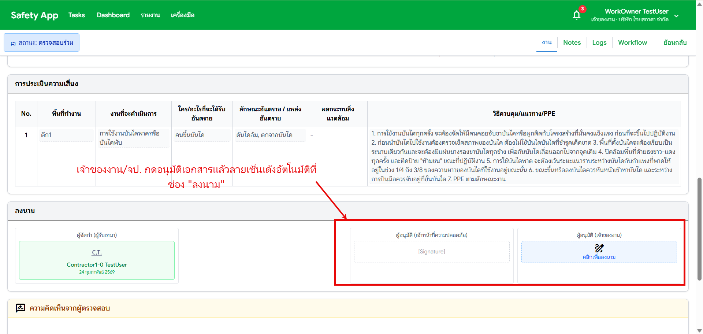Switch to the Notes tab
The height and width of the screenshot is (334, 703).
click(x=572, y=42)
